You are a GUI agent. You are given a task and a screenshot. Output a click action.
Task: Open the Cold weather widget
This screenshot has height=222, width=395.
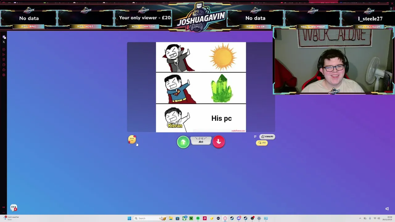pyautogui.click(x=11, y=218)
